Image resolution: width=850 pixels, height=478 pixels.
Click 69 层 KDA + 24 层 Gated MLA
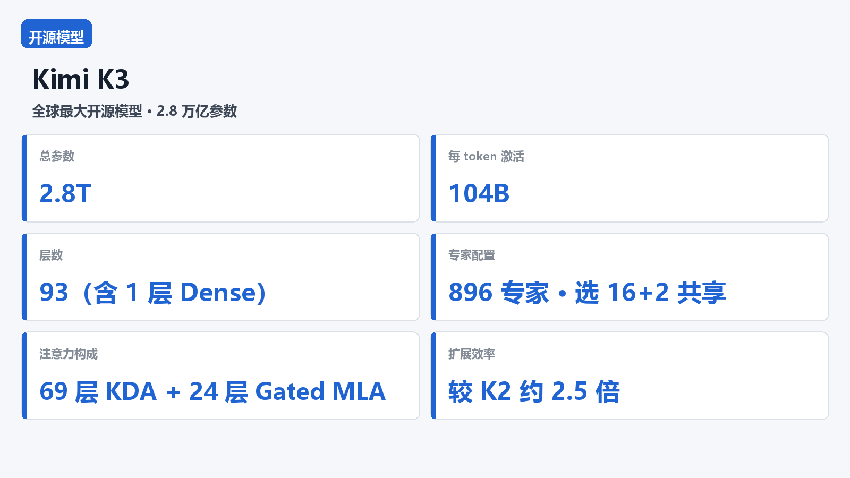coord(212,391)
